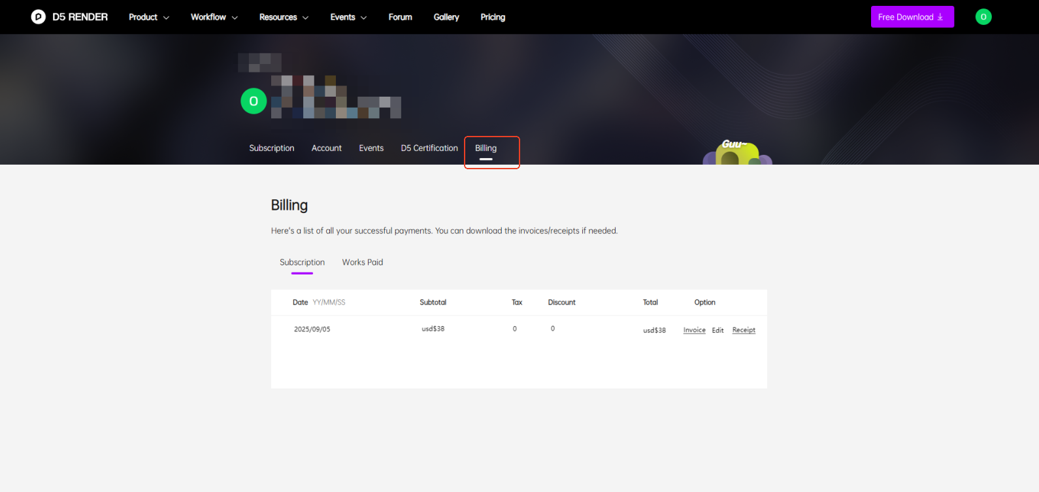The image size is (1039, 492).
Task: Download the Receipt for 2025/09/05
Action: click(x=744, y=330)
